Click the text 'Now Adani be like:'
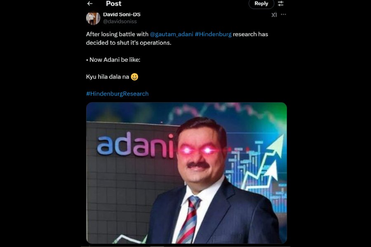 click(115, 60)
